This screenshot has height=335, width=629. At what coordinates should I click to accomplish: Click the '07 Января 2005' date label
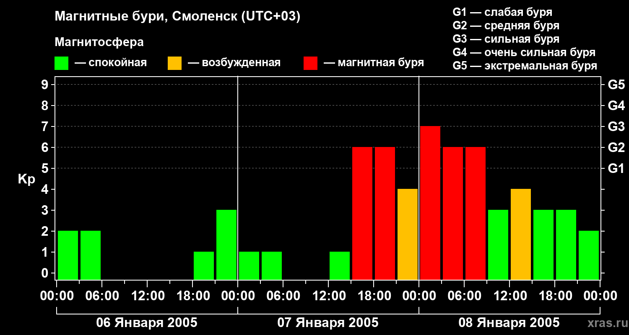328,323
